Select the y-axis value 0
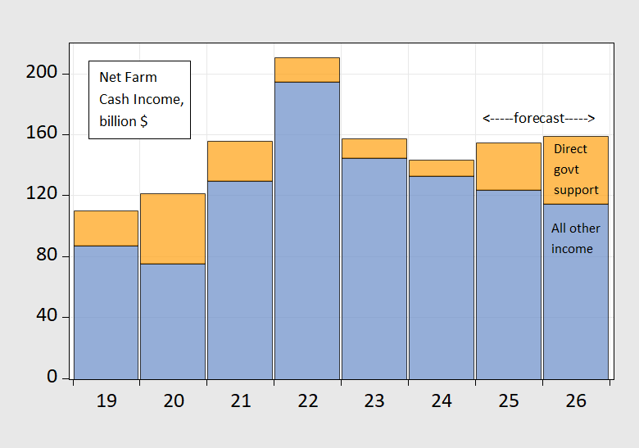Image resolution: width=639 pixels, height=448 pixels. [53, 378]
